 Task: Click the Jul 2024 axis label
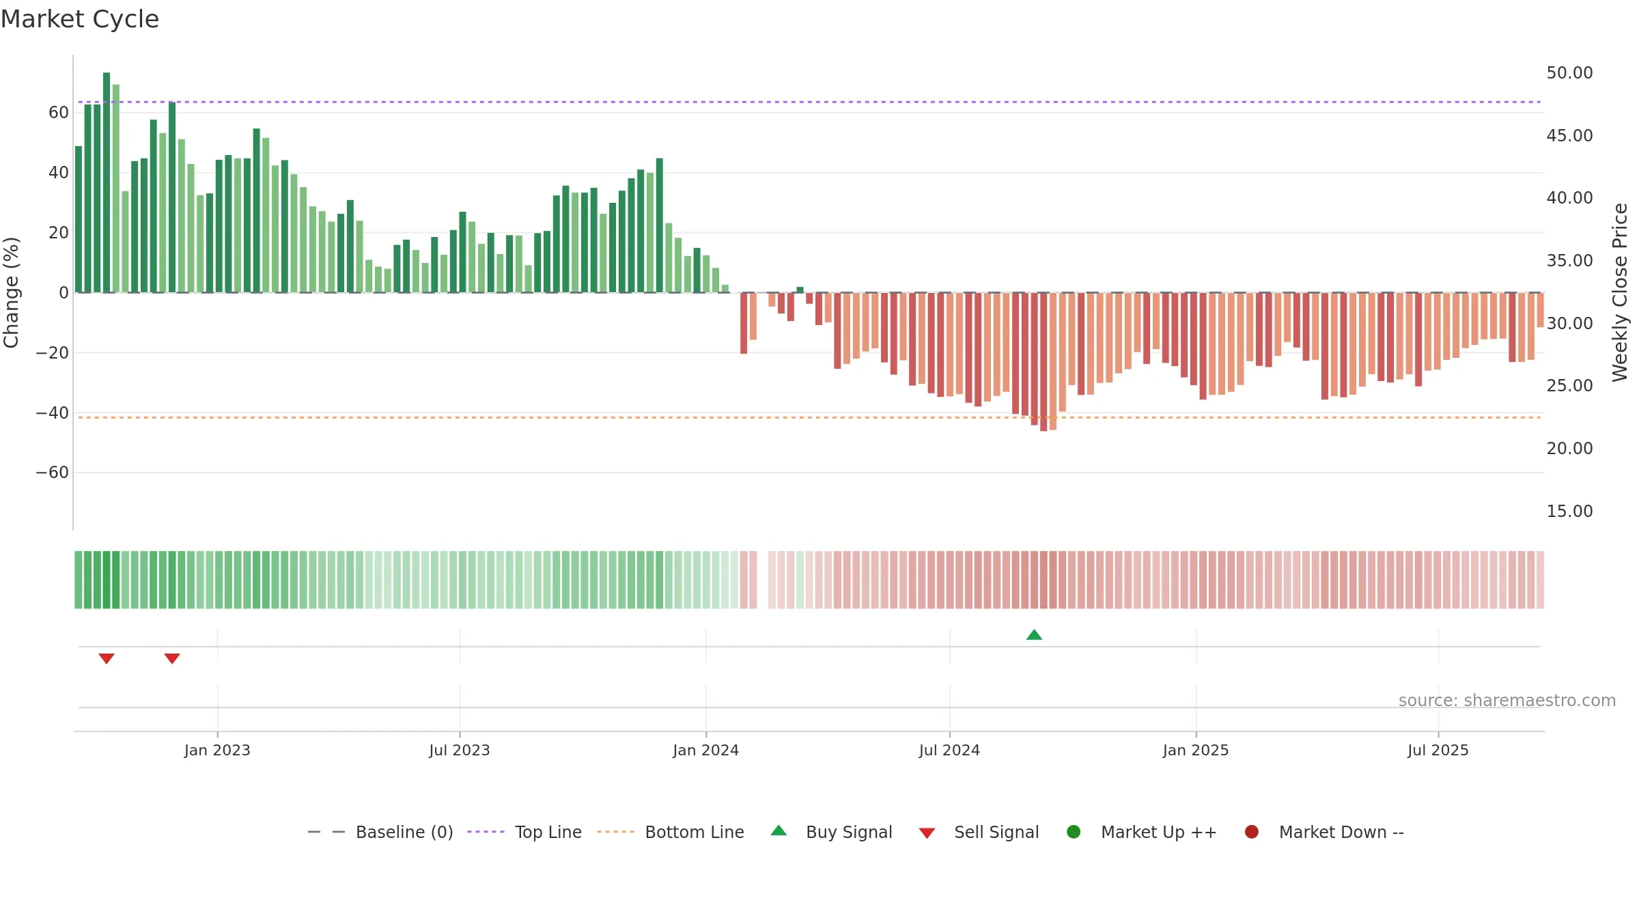pyautogui.click(x=949, y=751)
